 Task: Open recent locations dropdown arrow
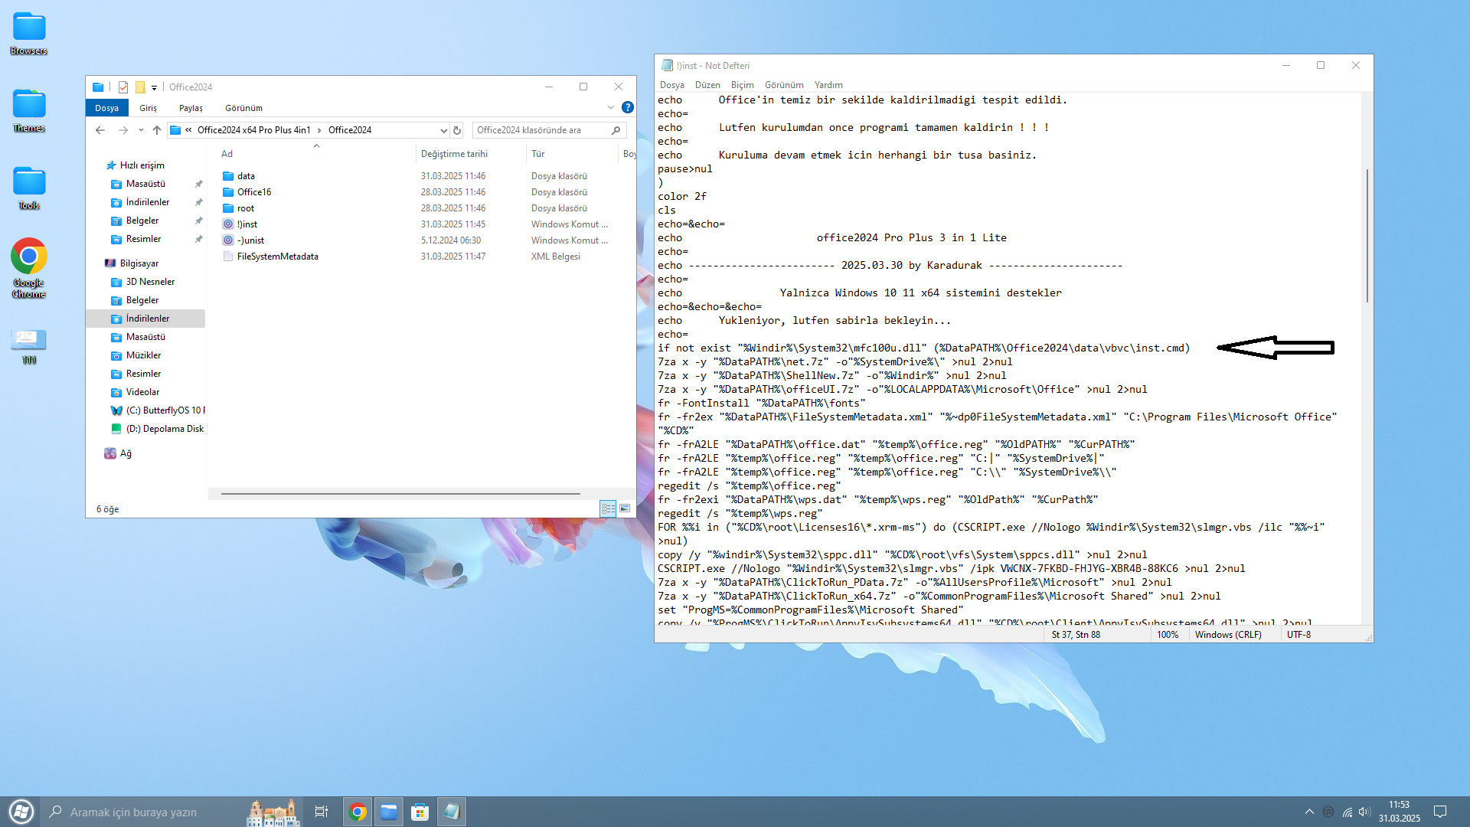pyautogui.click(x=141, y=130)
